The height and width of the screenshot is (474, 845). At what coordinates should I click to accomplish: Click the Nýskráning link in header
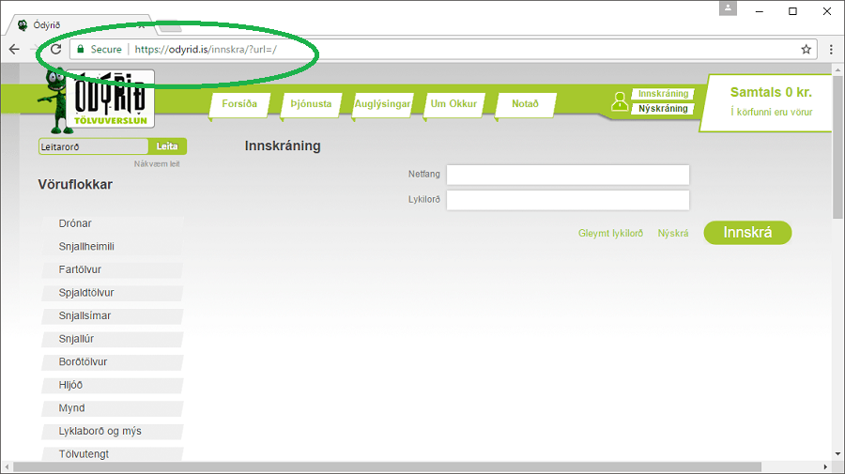pyautogui.click(x=664, y=109)
